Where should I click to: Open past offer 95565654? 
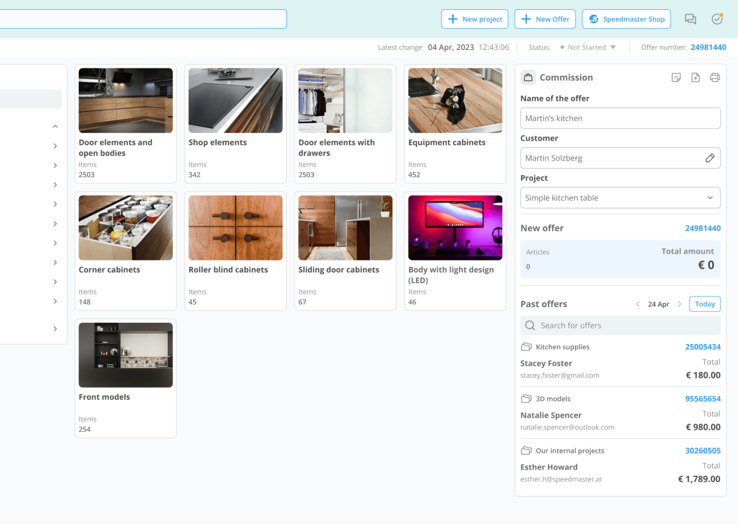pyautogui.click(x=703, y=399)
